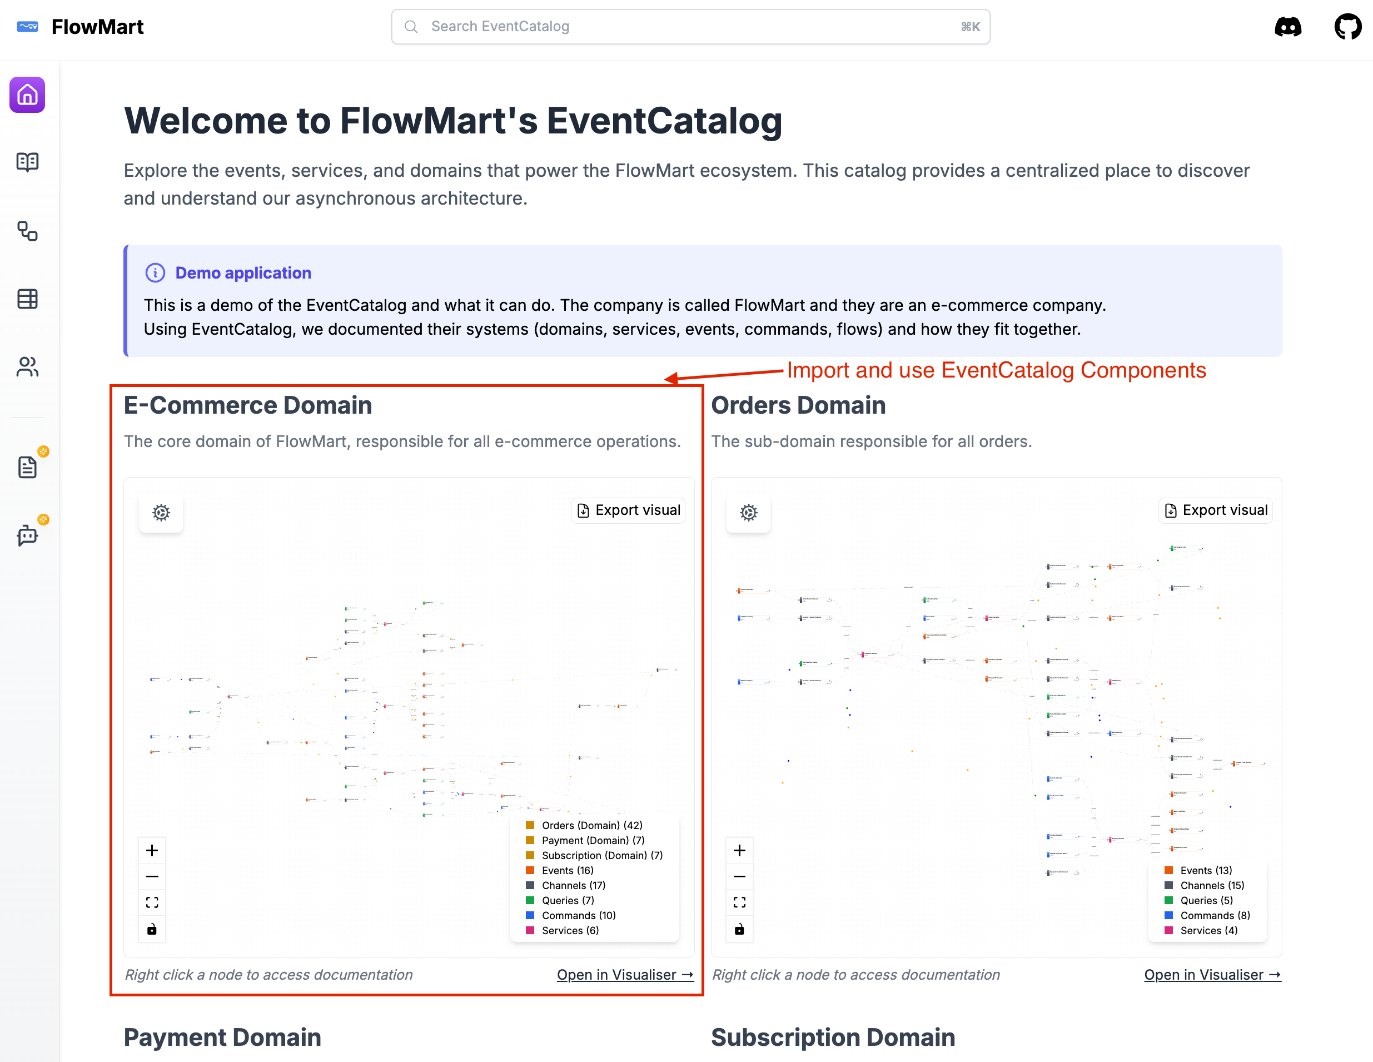Open the AI chat assistant icon in the sidebar
Image resolution: width=1373 pixels, height=1062 pixels.
(27, 535)
